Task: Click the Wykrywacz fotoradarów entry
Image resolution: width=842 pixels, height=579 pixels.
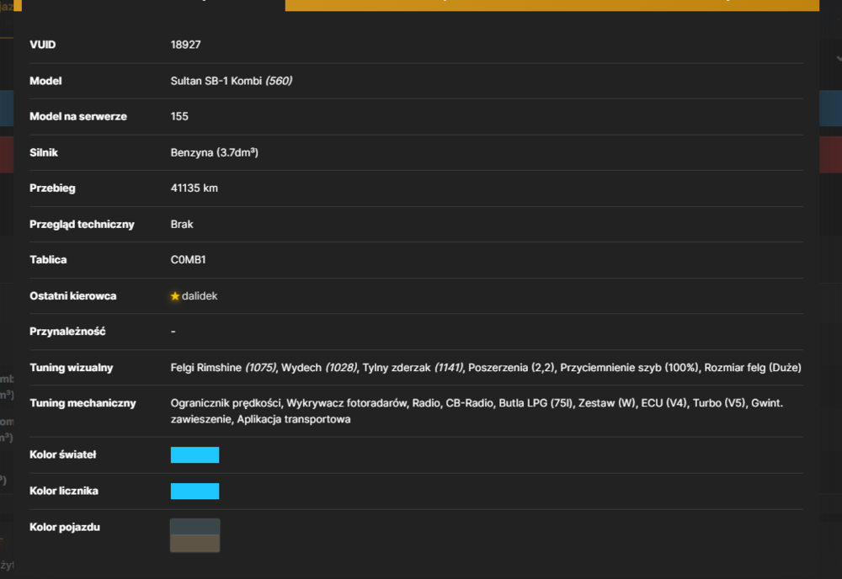Action: click(346, 403)
